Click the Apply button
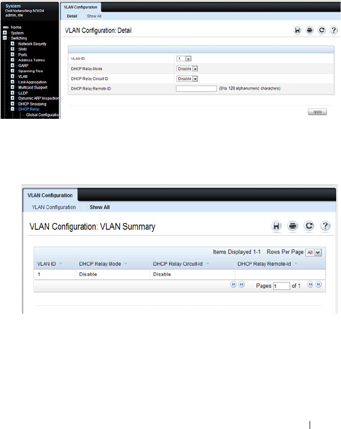This screenshot has height=429, width=341. coord(317,112)
